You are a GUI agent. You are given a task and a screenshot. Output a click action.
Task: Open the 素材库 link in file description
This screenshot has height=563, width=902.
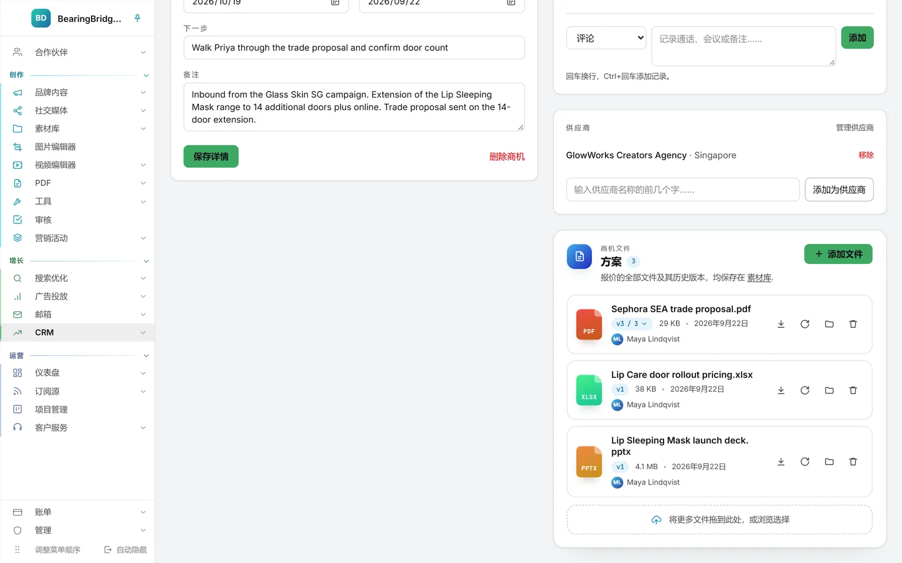coord(759,277)
